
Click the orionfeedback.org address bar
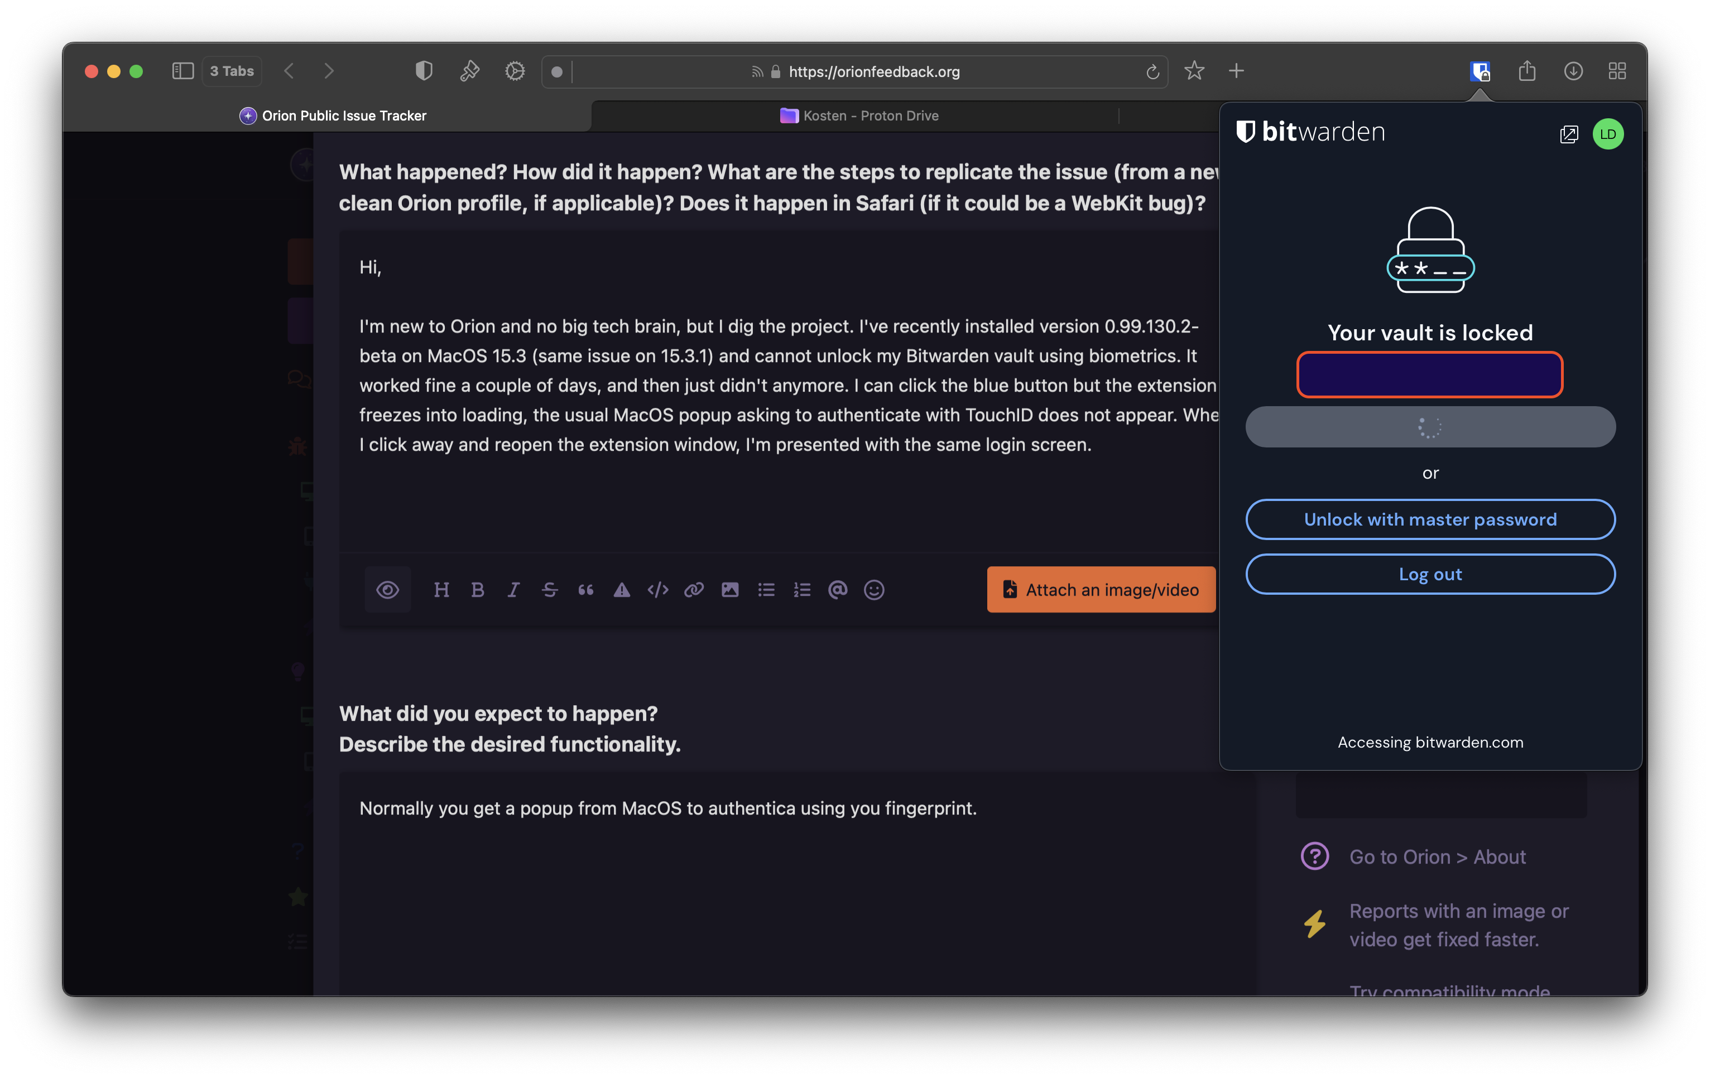(x=873, y=72)
